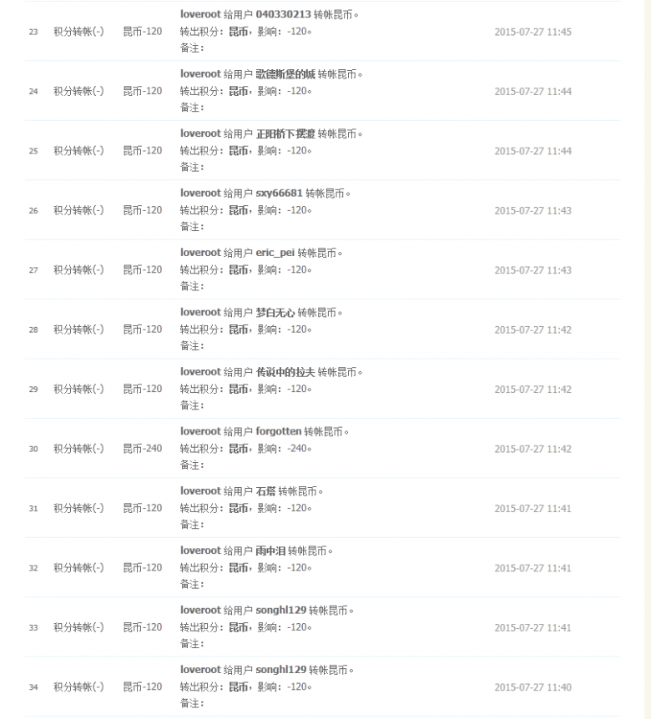Click loveroot sender name in row 30
The width and height of the screenshot is (651, 719).
200,431
